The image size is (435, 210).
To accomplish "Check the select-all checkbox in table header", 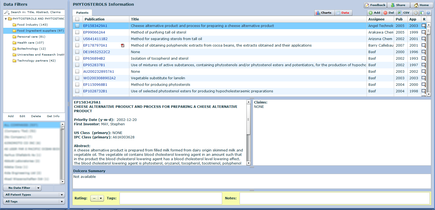I will tap(77, 19).
